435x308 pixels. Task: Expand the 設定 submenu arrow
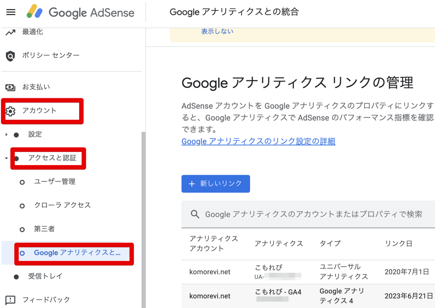click(x=6, y=134)
